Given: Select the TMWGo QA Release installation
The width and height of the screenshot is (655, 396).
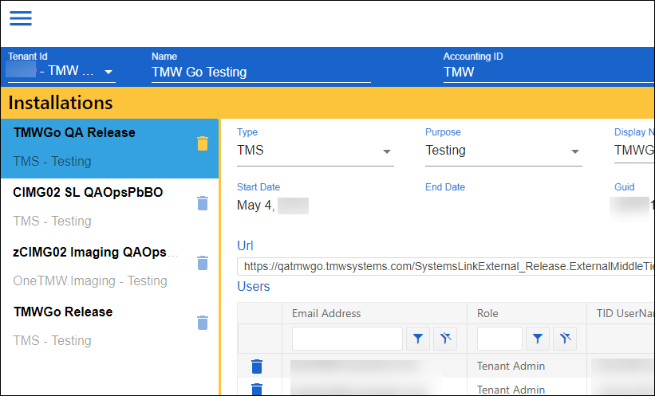Looking at the screenshot, I should (109, 148).
